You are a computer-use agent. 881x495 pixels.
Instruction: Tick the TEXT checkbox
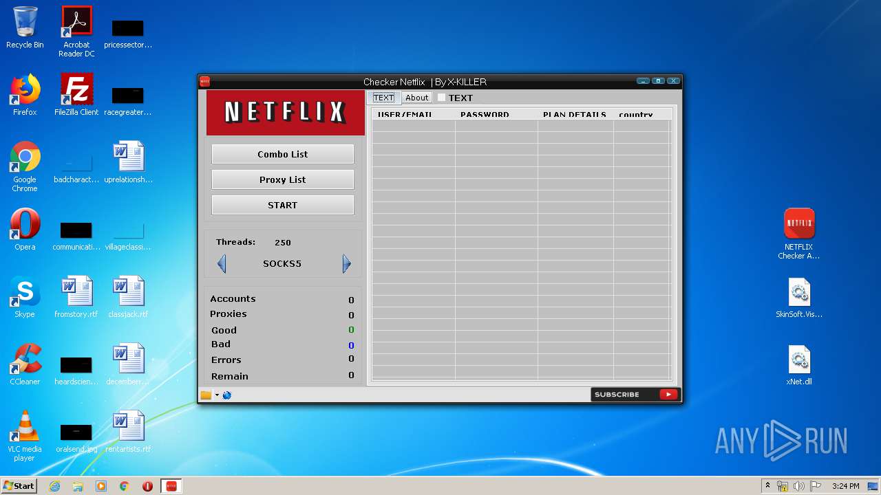[x=442, y=98]
